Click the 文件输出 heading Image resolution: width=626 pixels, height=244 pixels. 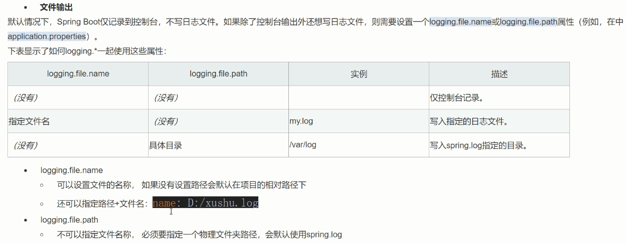[x=56, y=7]
